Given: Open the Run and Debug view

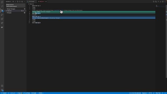Looking at the screenshot, I should pos(2,15).
